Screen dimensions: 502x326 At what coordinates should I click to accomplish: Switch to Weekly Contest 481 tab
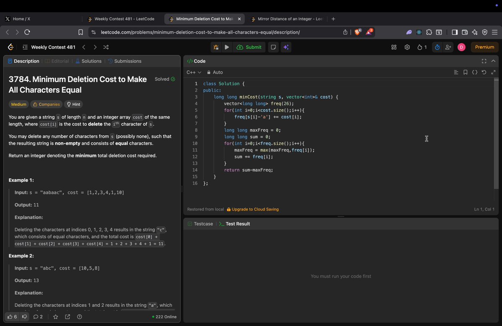coord(124,19)
